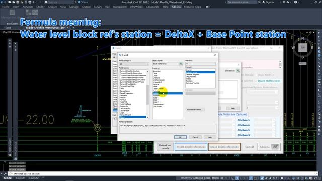Click the Select block pick icon

pos(238,71)
